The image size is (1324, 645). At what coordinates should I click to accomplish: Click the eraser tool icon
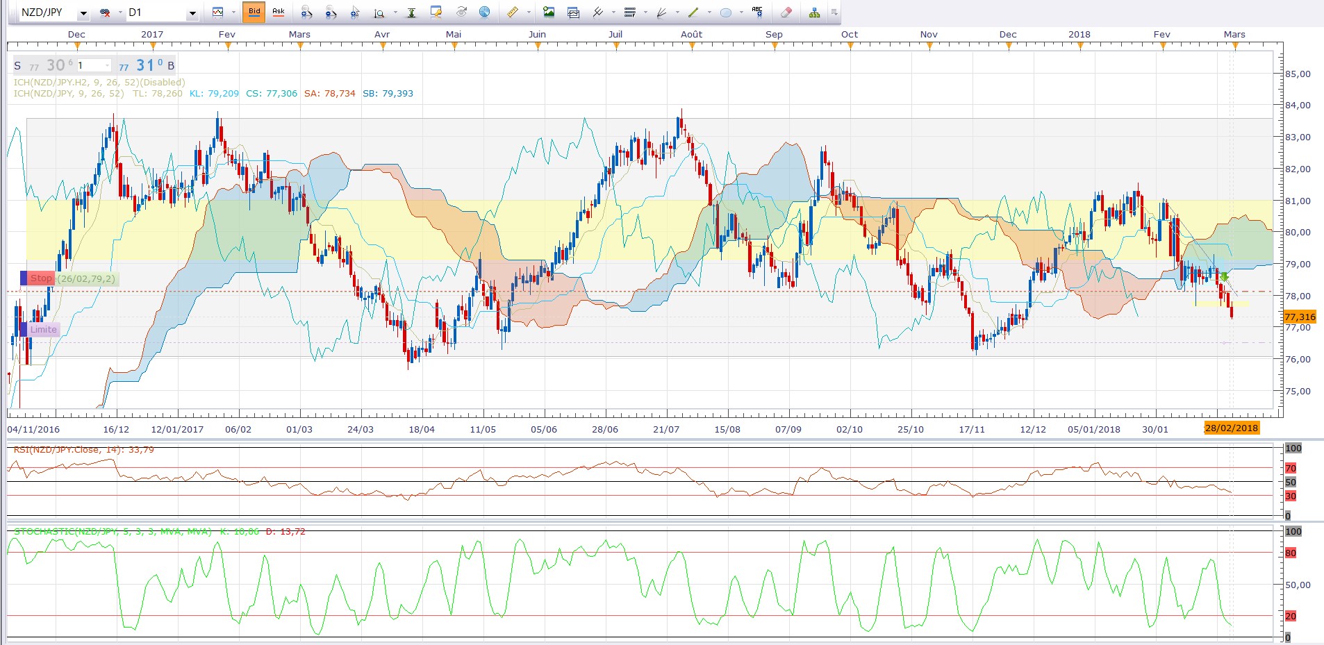(786, 12)
